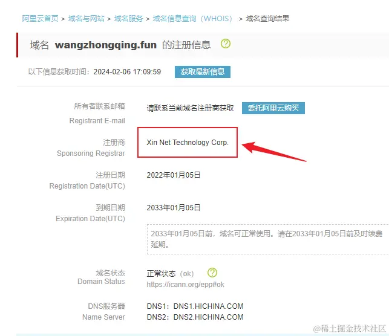Open 域名信息查询 (WHOIS) breadcrumb
Screen dimensions: 389x336
(x=192, y=19)
